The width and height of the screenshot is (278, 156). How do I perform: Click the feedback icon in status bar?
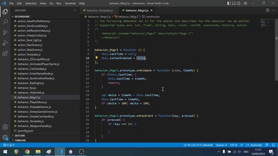pyautogui.click(x=267, y=145)
